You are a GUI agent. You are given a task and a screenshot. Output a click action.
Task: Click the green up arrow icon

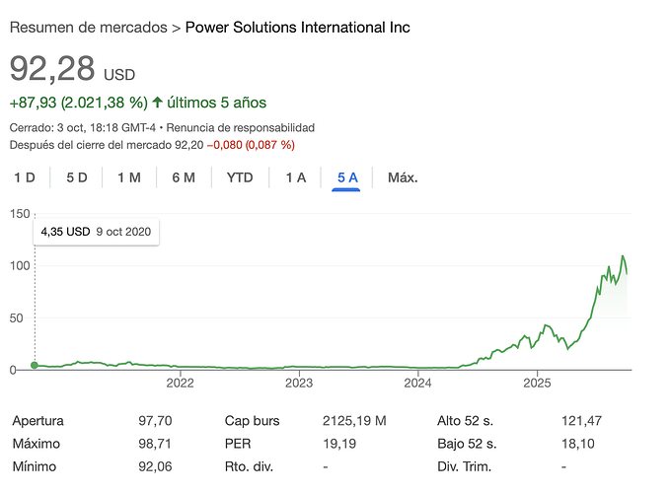[157, 103]
